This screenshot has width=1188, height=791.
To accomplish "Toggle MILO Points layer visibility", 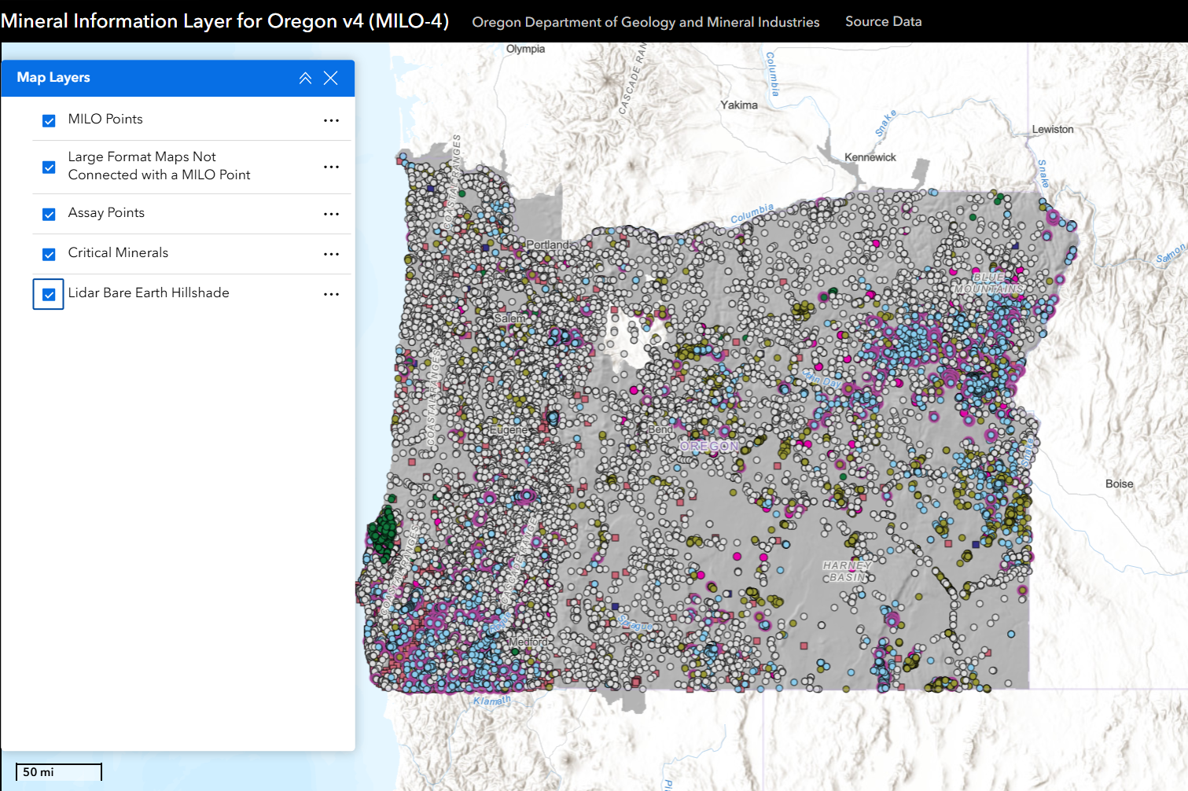I will [49, 120].
